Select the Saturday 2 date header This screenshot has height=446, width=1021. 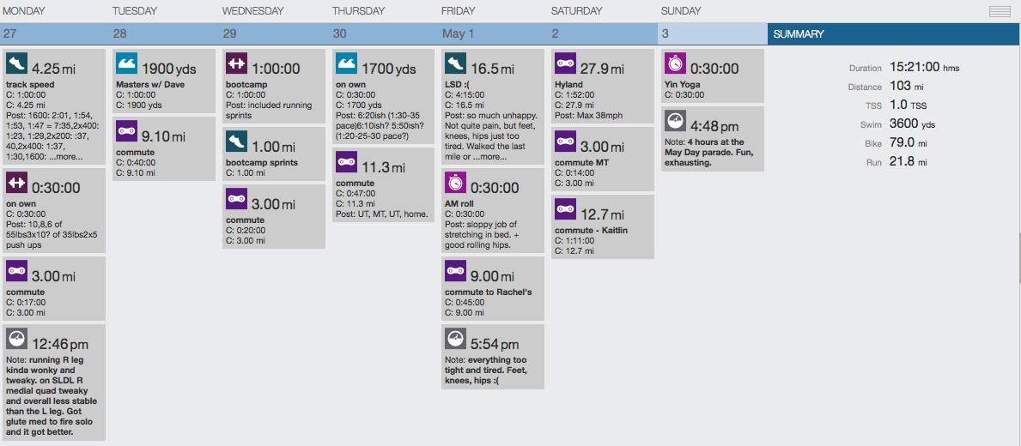(603, 34)
